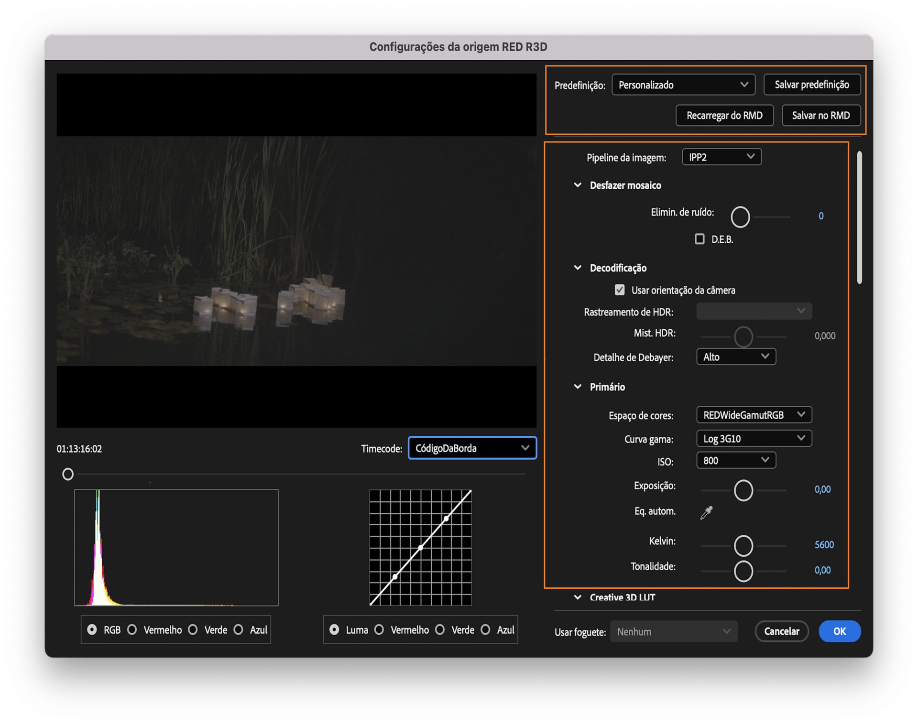Collapse the Desfazer mosaico section
The image size is (918, 725).
click(x=578, y=185)
